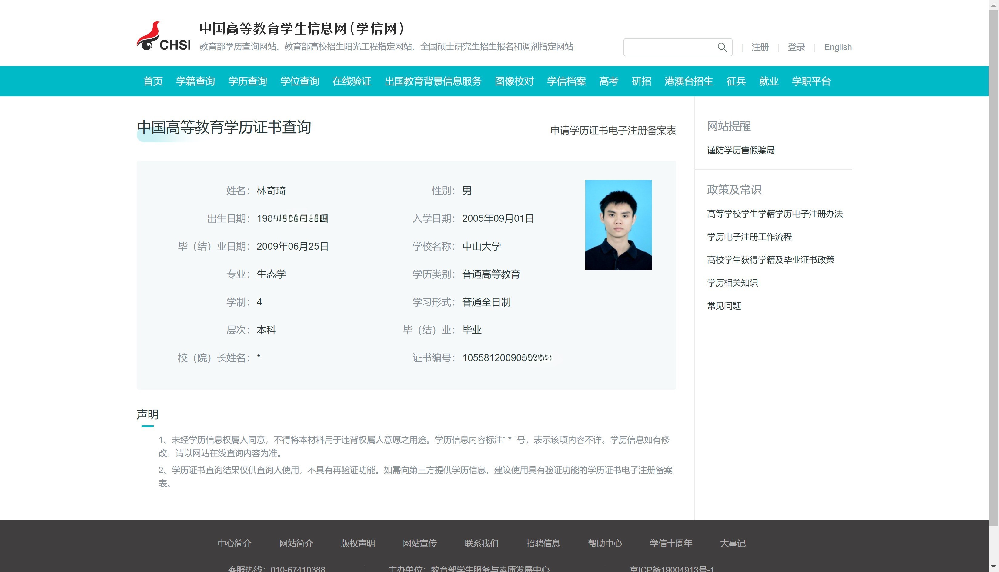
Task: Open 学信档案 navigation item
Action: coord(566,81)
